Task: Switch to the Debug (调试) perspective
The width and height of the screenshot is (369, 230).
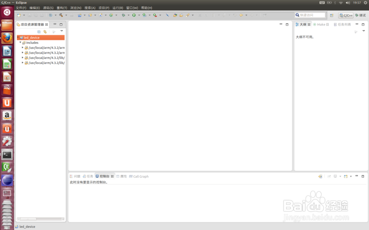Action: tap(361, 15)
